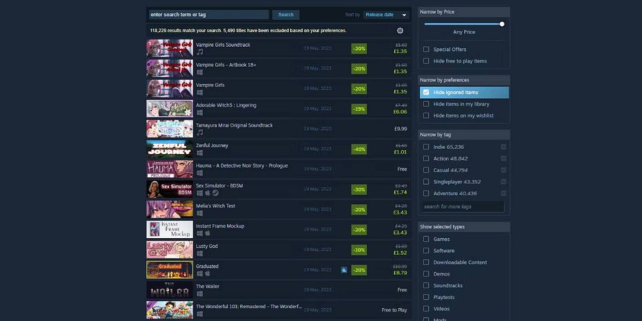This screenshot has height=321, width=642.
Task: Check Hide free to play items
Action: click(426, 61)
